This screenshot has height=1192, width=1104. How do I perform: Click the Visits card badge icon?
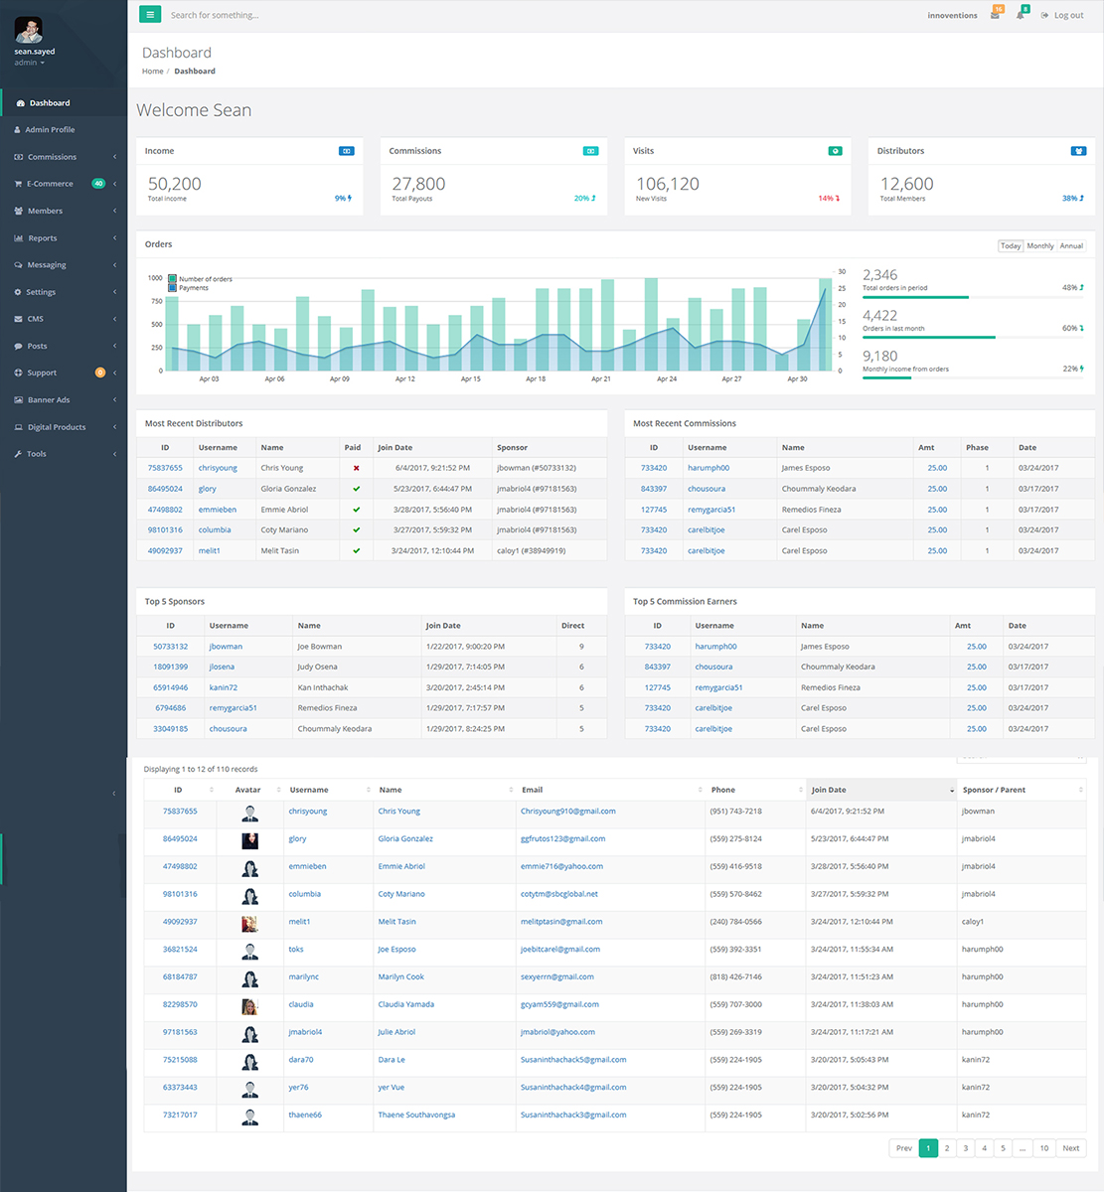coord(836,151)
